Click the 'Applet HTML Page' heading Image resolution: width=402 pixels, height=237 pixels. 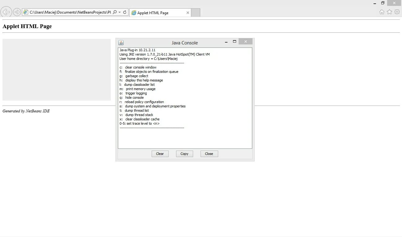point(27,26)
